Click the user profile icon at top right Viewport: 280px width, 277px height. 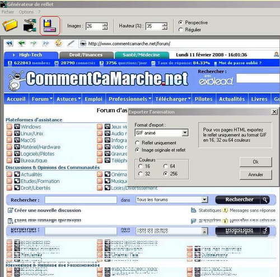point(276,54)
